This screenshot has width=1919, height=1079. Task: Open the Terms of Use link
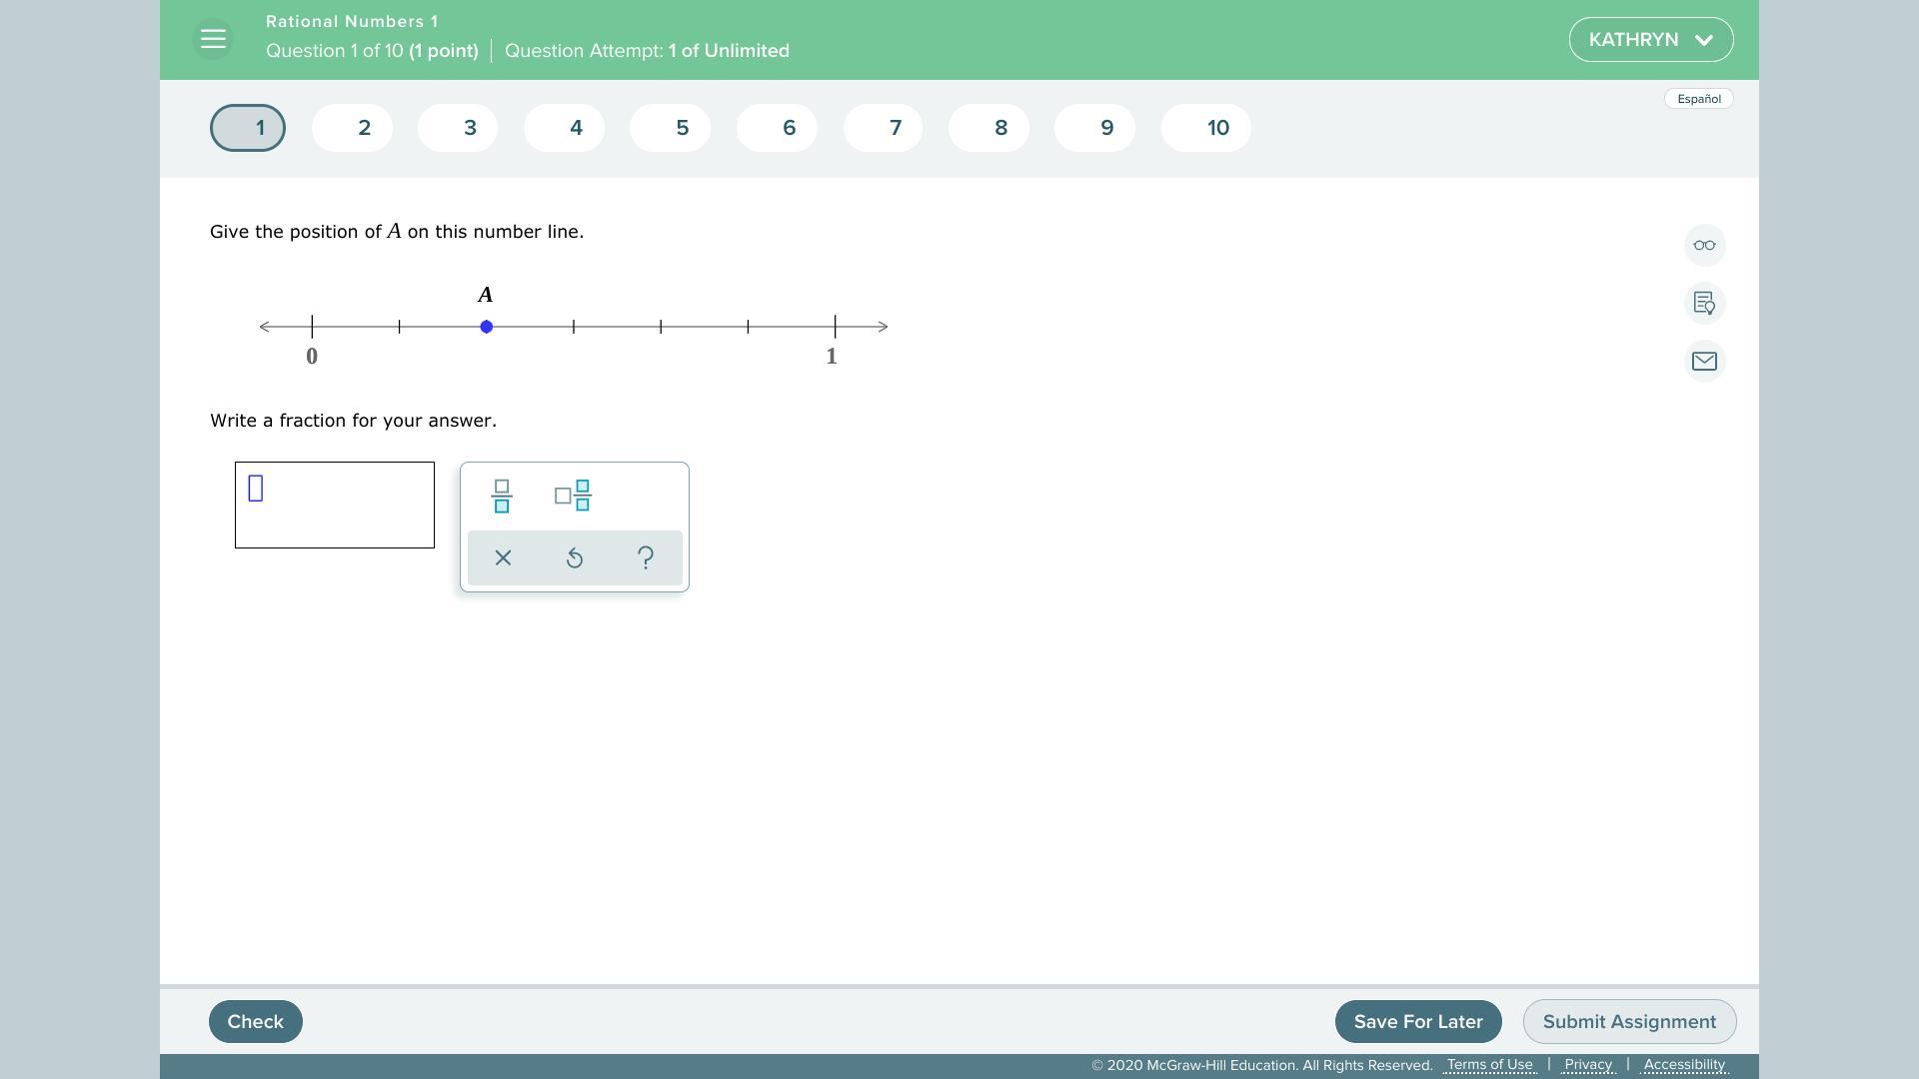pos(1489,1064)
